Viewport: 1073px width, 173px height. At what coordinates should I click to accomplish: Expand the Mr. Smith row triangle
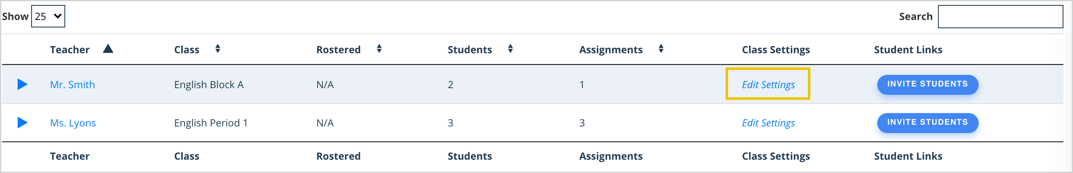click(22, 84)
